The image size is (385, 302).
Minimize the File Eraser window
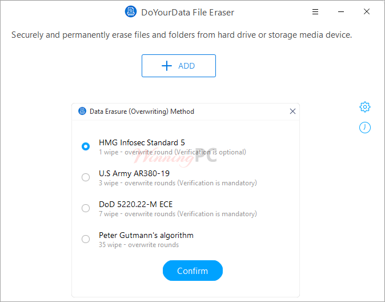(341, 11)
